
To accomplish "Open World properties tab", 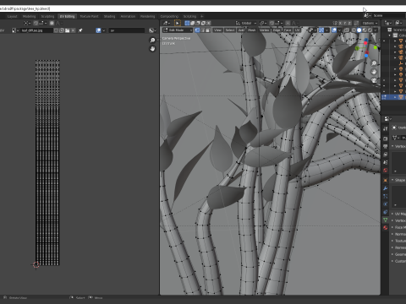I will click(386, 171).
